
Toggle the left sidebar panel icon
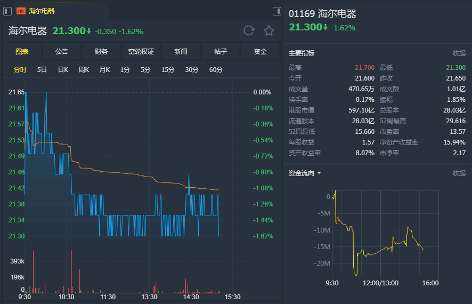click(x=7, y=11)
